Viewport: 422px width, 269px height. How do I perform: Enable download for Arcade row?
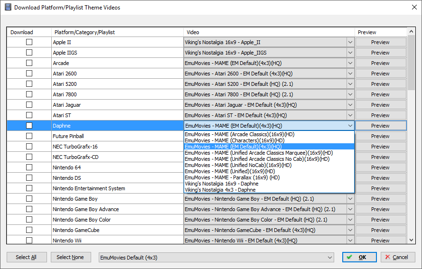click(29, 63)
